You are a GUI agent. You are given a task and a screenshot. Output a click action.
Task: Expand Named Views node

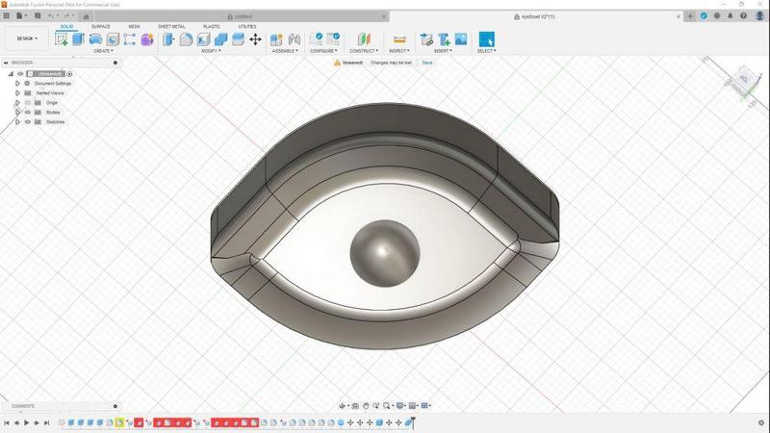click(17, 92)
